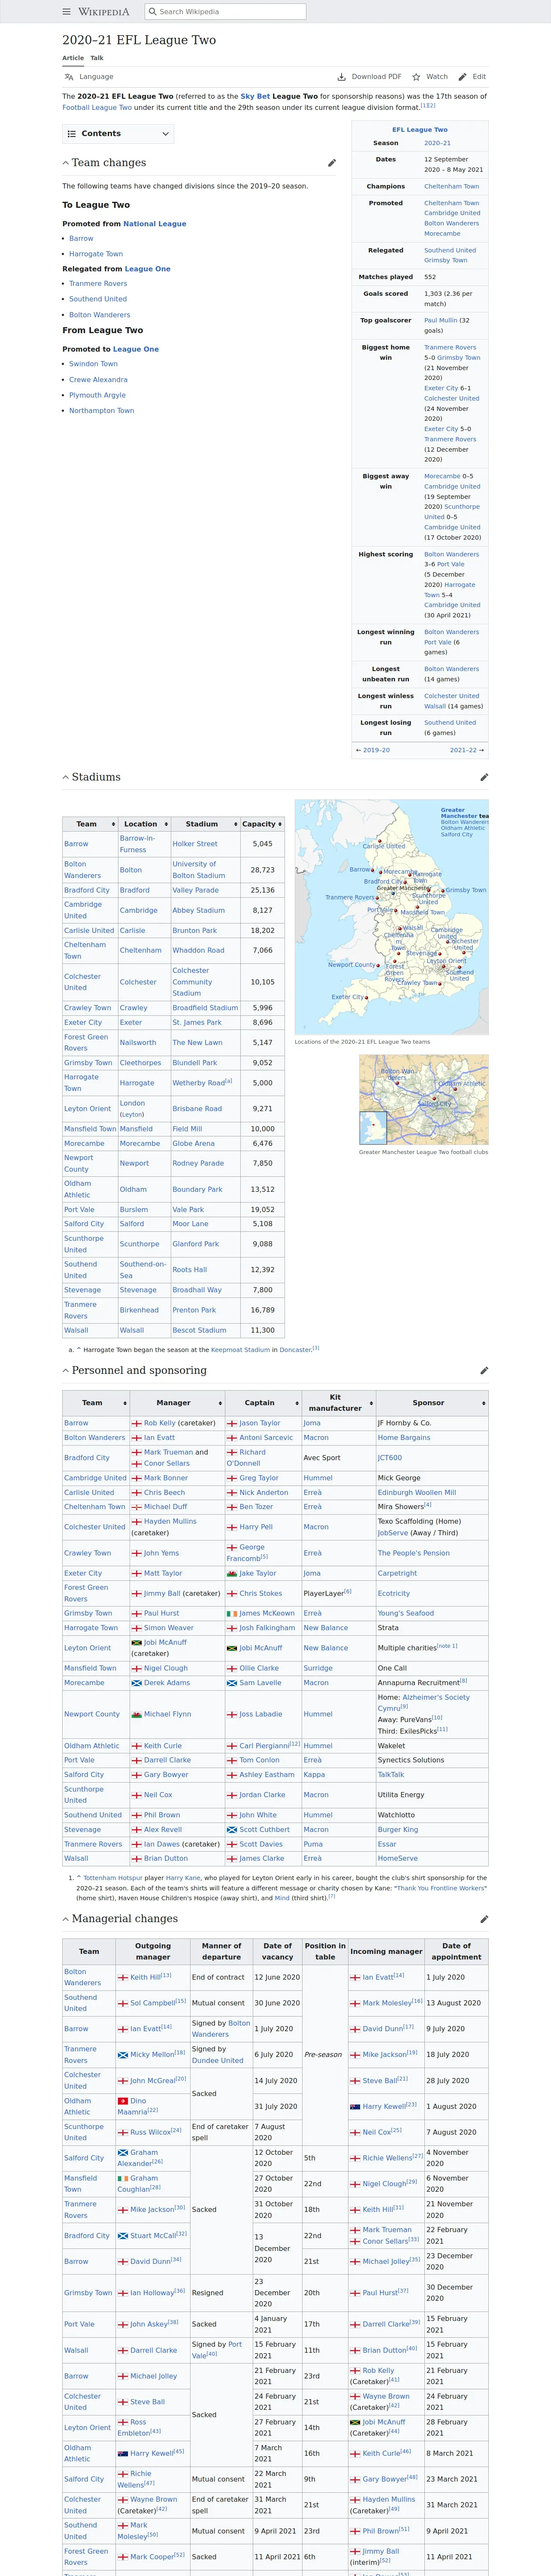Screen dimensions: 551x2576
Task: Edit Personnel and sponsoring section via pencil
Action: tap(484, 1371)
